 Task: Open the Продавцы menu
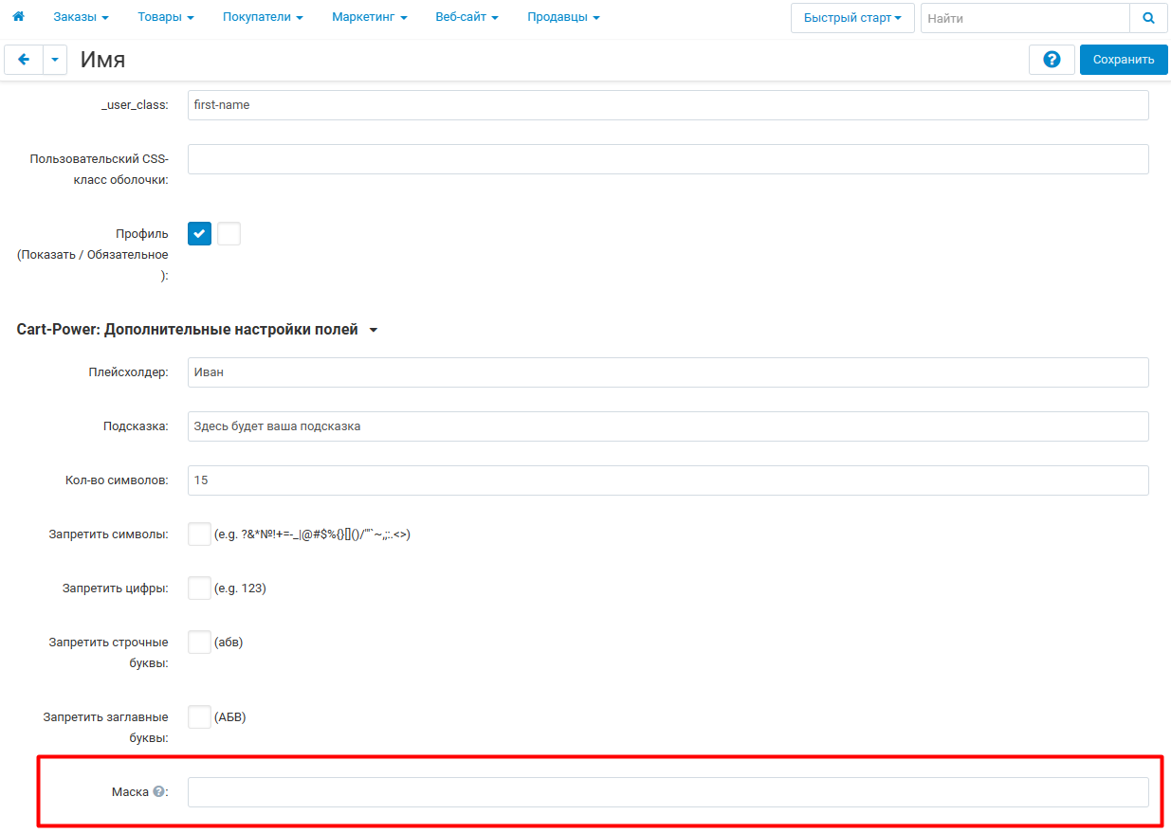pos(563,17)
